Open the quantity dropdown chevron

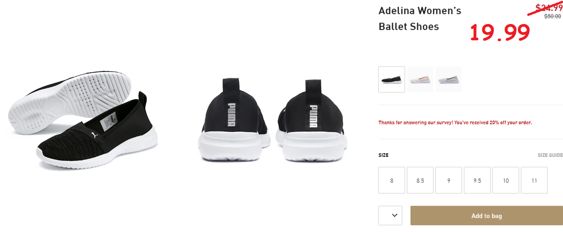(391, 216)
